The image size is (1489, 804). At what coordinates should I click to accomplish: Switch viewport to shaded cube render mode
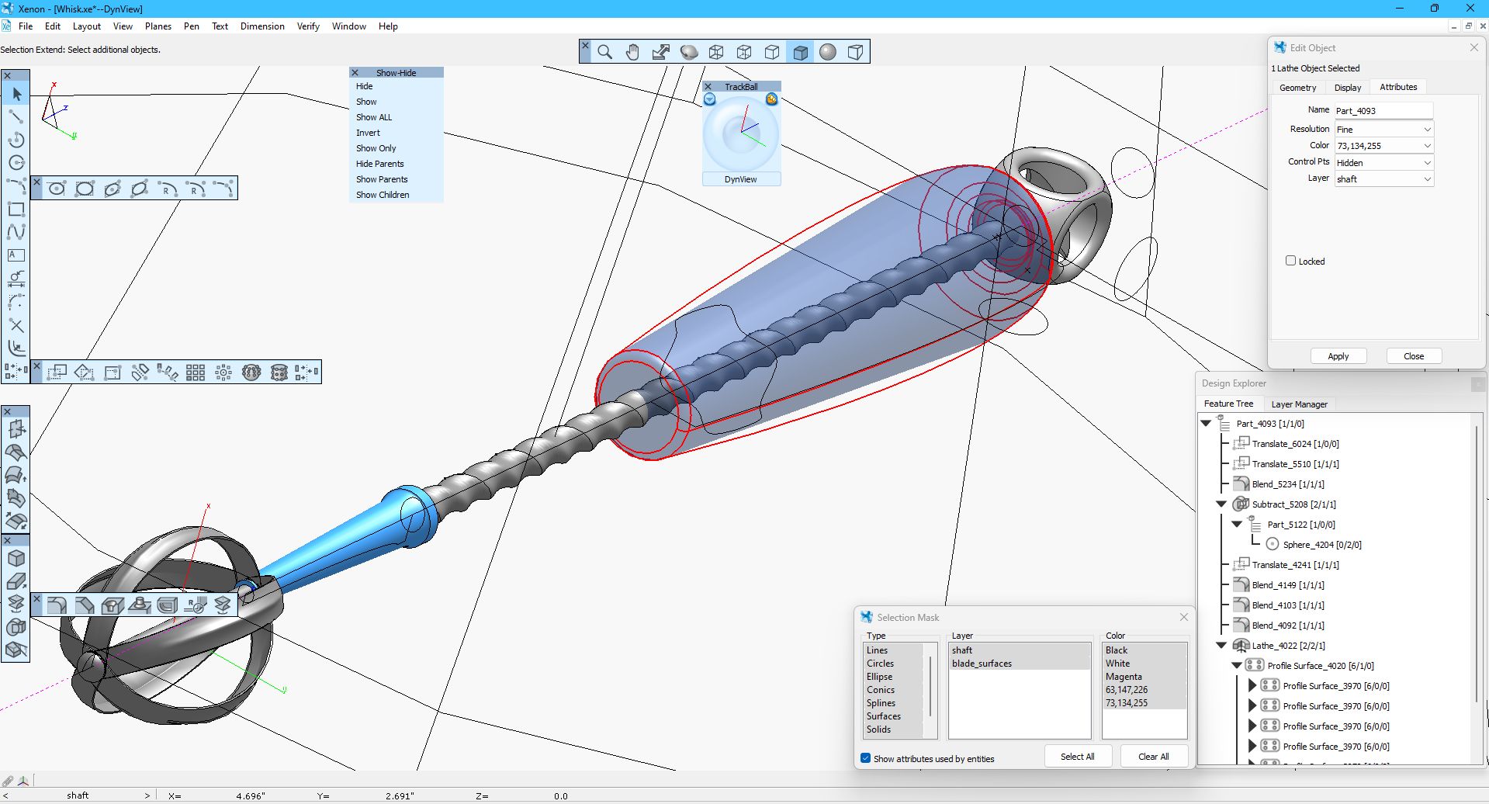800,52
